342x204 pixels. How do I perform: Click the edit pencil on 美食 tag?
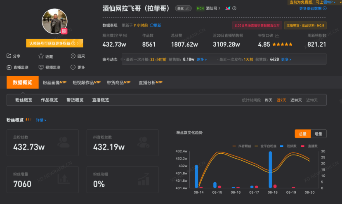click(x=187, y=9)
